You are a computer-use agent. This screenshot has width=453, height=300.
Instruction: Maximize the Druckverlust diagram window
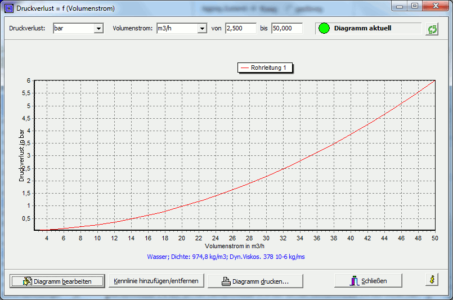pyautogui.click(x=415, y=7)
